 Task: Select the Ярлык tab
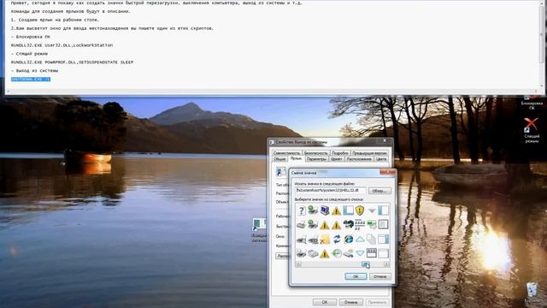pyautogui.click(x=297, y=158)
